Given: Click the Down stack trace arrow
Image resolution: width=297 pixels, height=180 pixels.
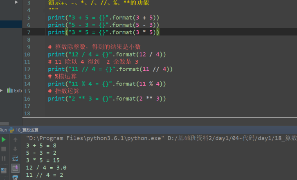Looking at the screenshot, I should coord(16,149).
